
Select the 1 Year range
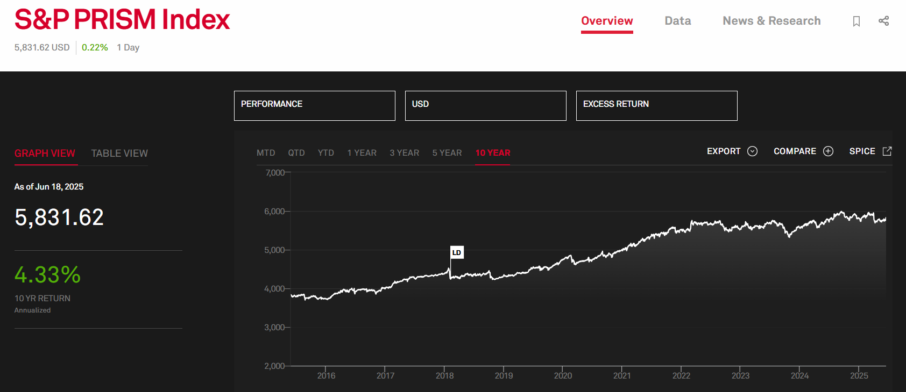click(362, 153)
